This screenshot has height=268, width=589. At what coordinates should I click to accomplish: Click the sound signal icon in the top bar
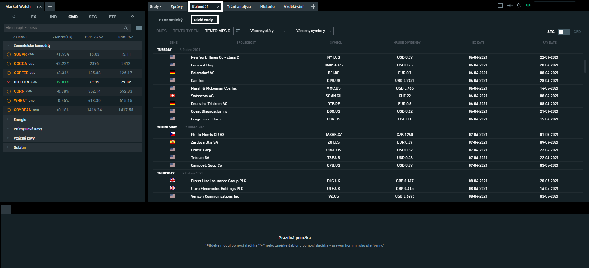510,6
